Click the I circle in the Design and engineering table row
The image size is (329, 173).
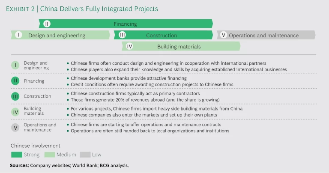[15, 66]
